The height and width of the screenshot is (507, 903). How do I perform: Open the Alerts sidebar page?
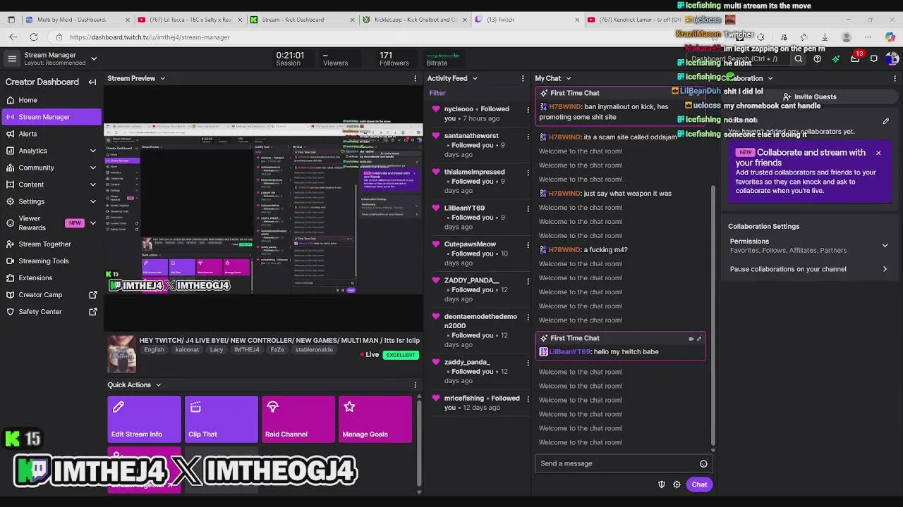pos(28,134)
